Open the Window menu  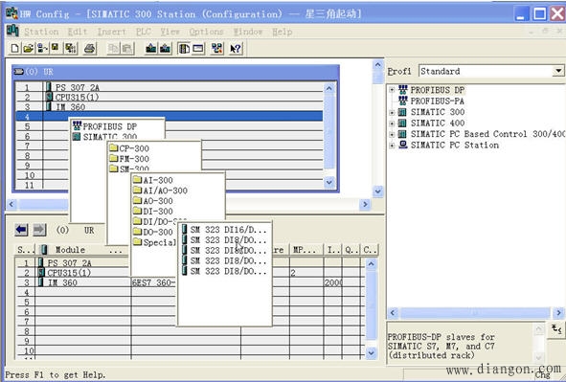tap(248, 32)
